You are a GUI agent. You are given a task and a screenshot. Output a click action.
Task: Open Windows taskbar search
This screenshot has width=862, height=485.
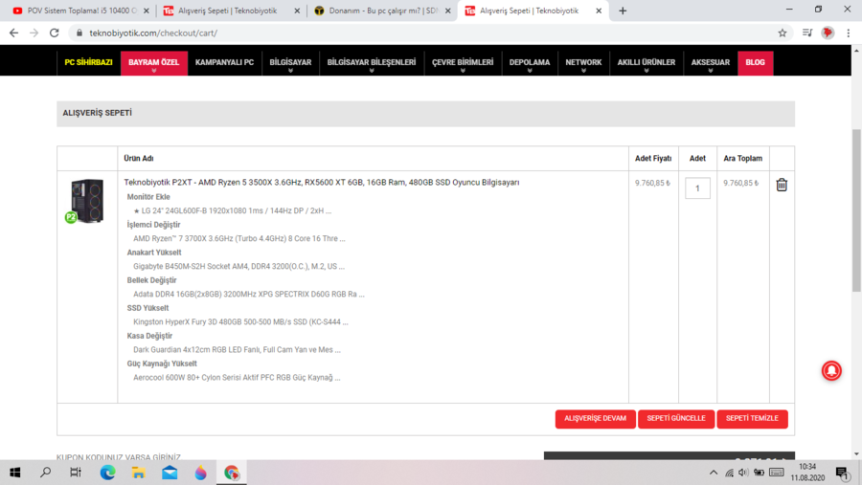(x=46, y=473)
